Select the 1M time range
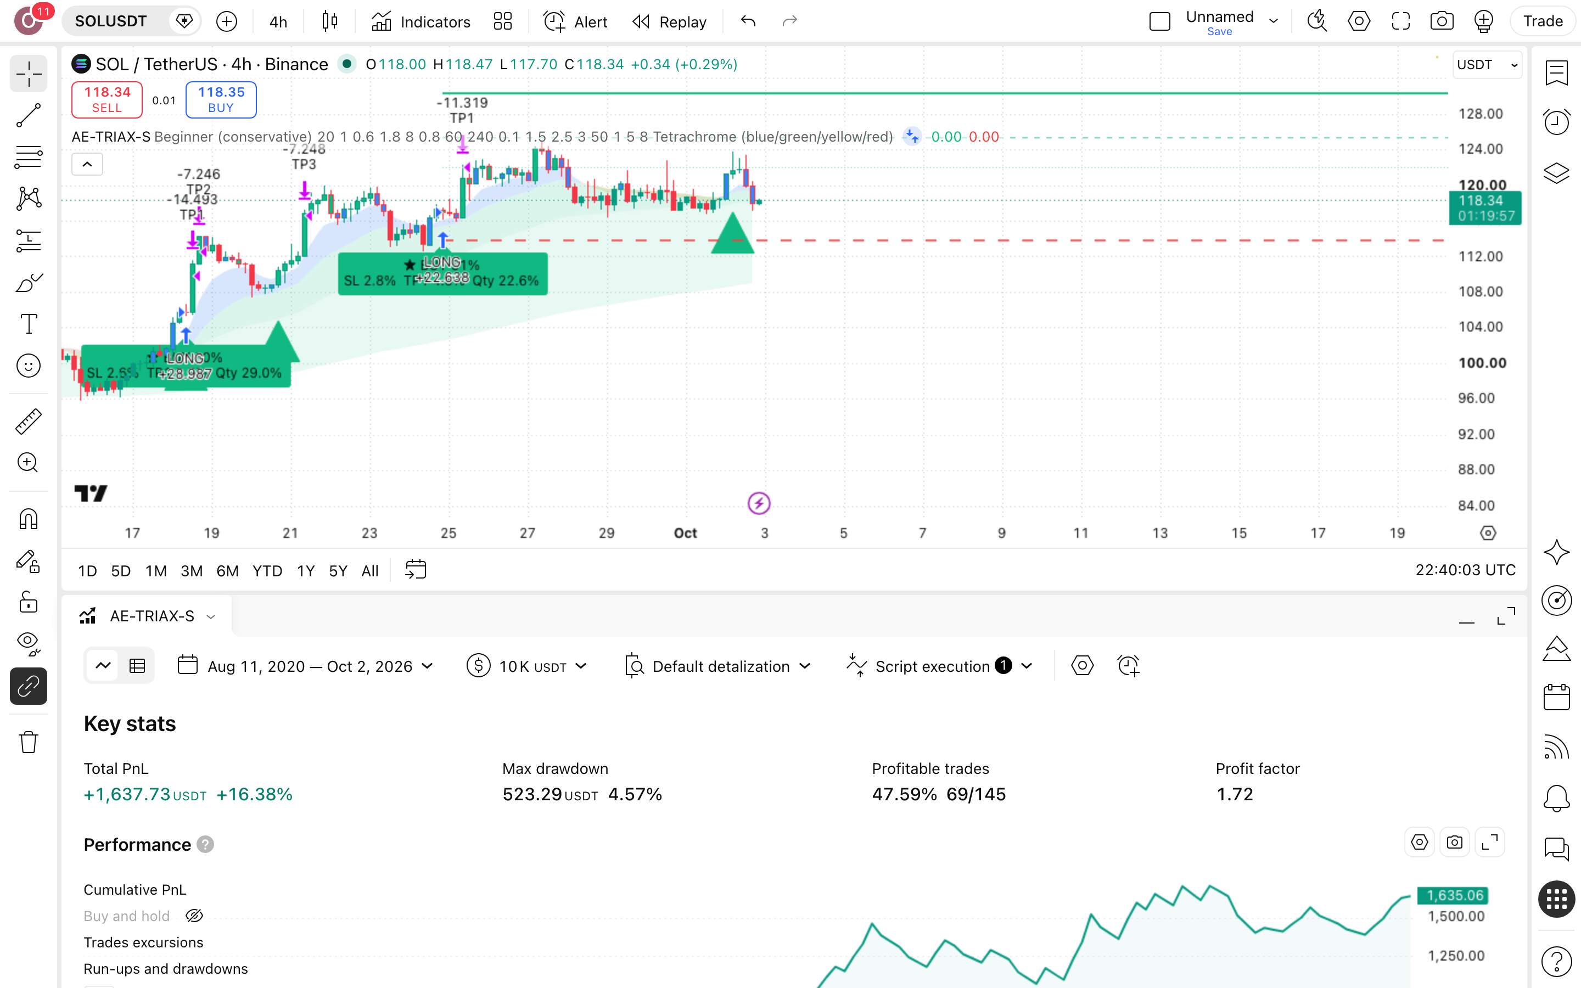 155,570
